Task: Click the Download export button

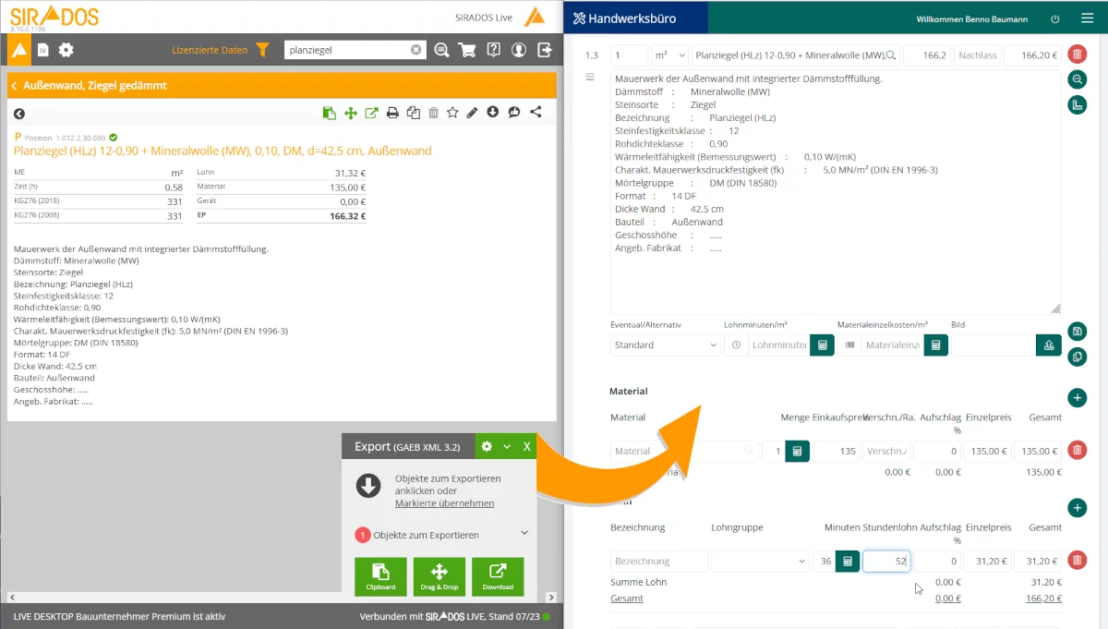Action: 498,576
